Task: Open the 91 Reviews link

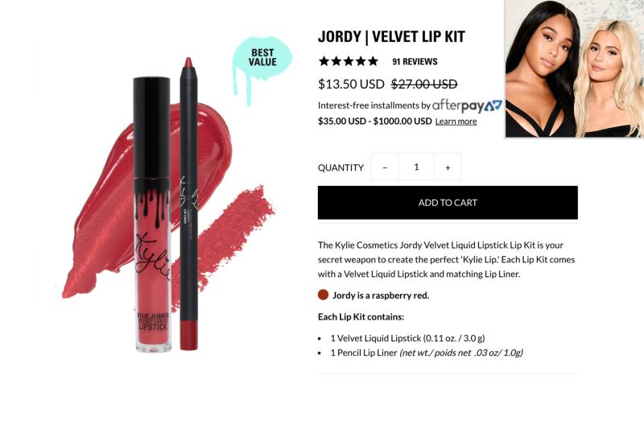Action: pyautogui.click(x=415, y=62)
